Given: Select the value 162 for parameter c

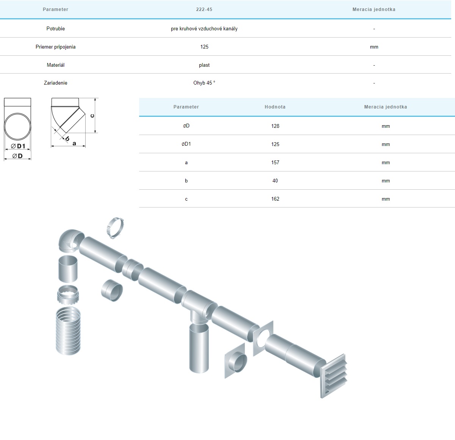Looking at the screenshot, I should coord(275,199).
